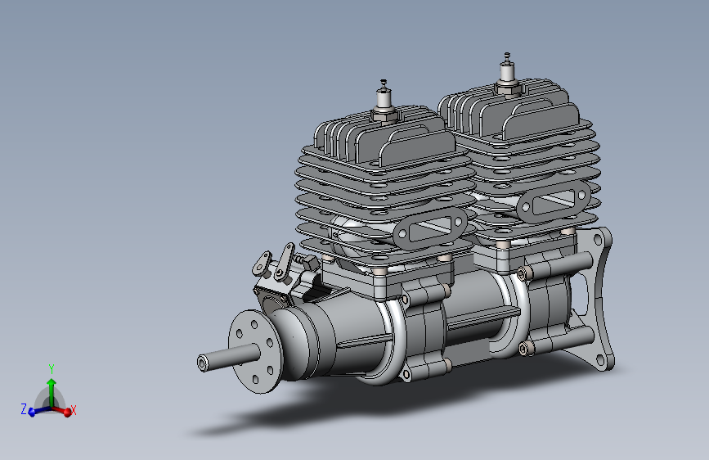709x460 pixels.
Task: Select the rear cylinder head cooling fins
Action: (x=509, y=108)
